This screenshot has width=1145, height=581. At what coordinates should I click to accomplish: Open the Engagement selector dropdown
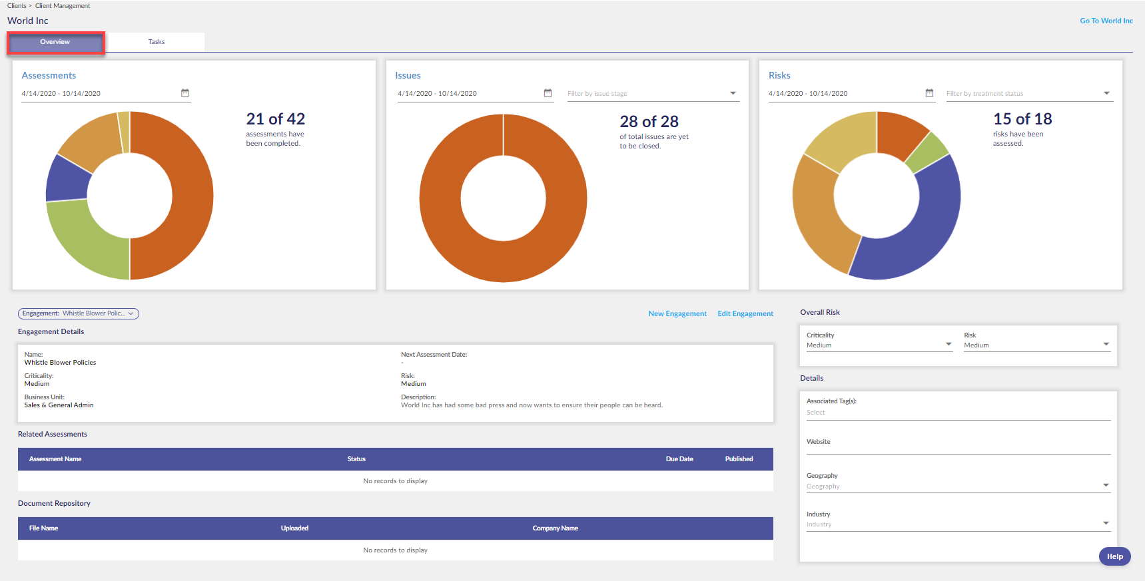[x=79, y=313]
